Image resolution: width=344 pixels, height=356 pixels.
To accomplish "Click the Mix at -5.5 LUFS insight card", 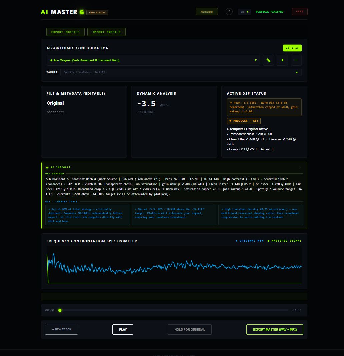I will [x=174, y=215].
